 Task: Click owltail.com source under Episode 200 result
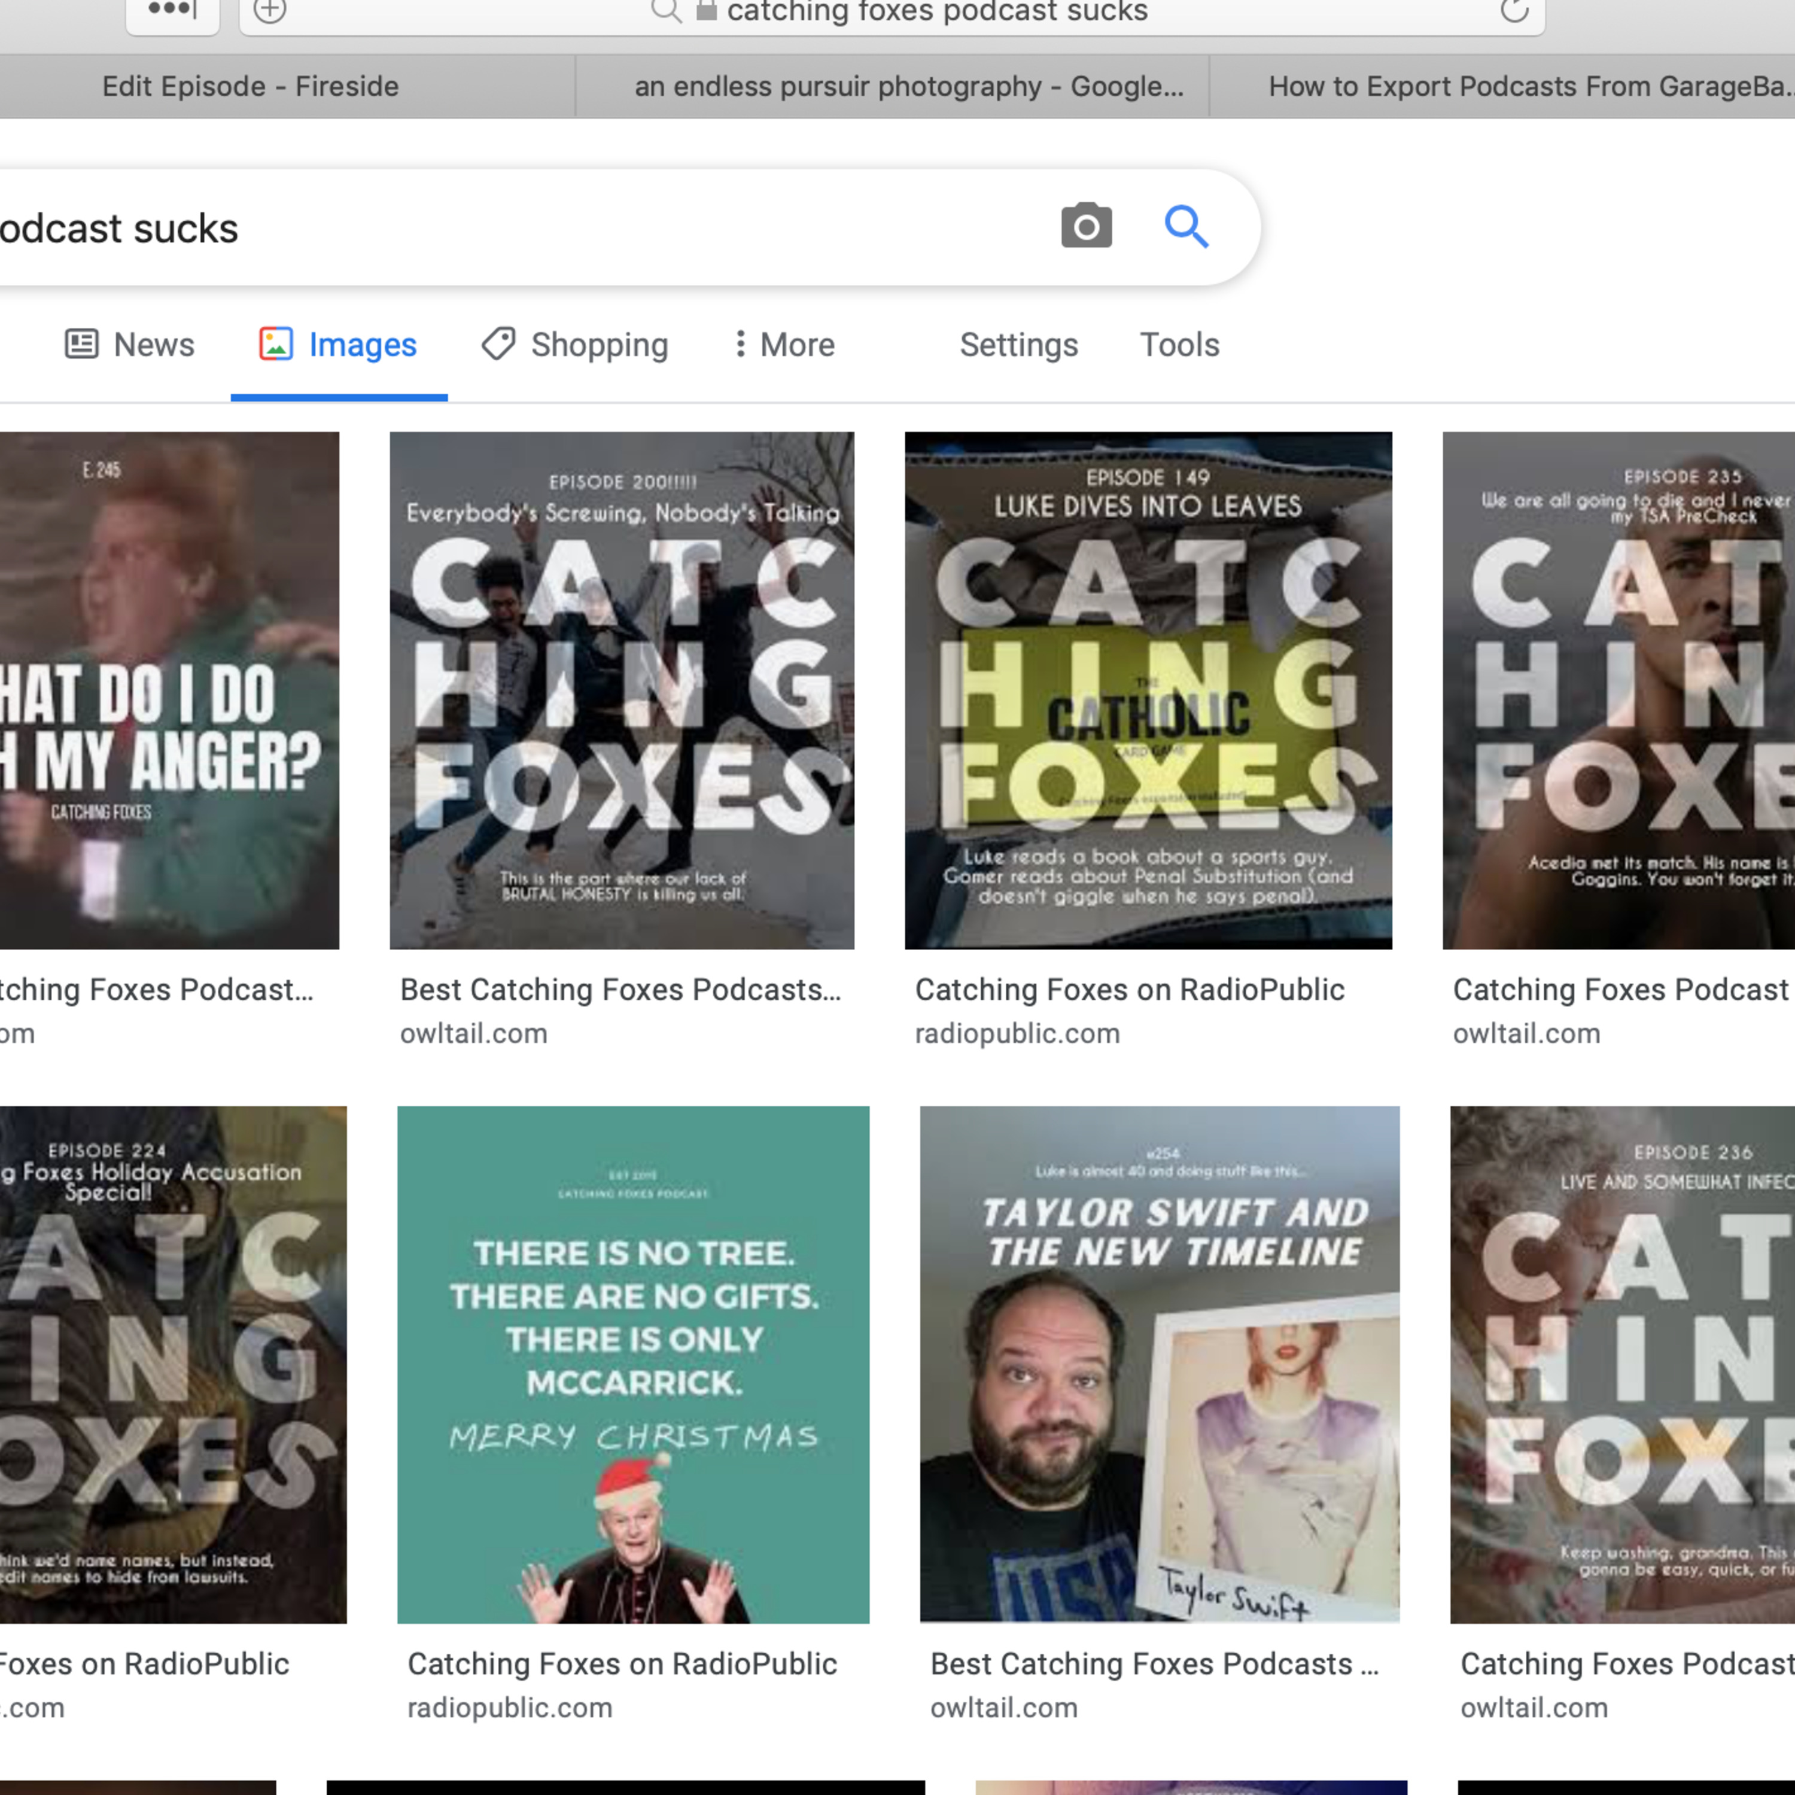point(474,1034)
